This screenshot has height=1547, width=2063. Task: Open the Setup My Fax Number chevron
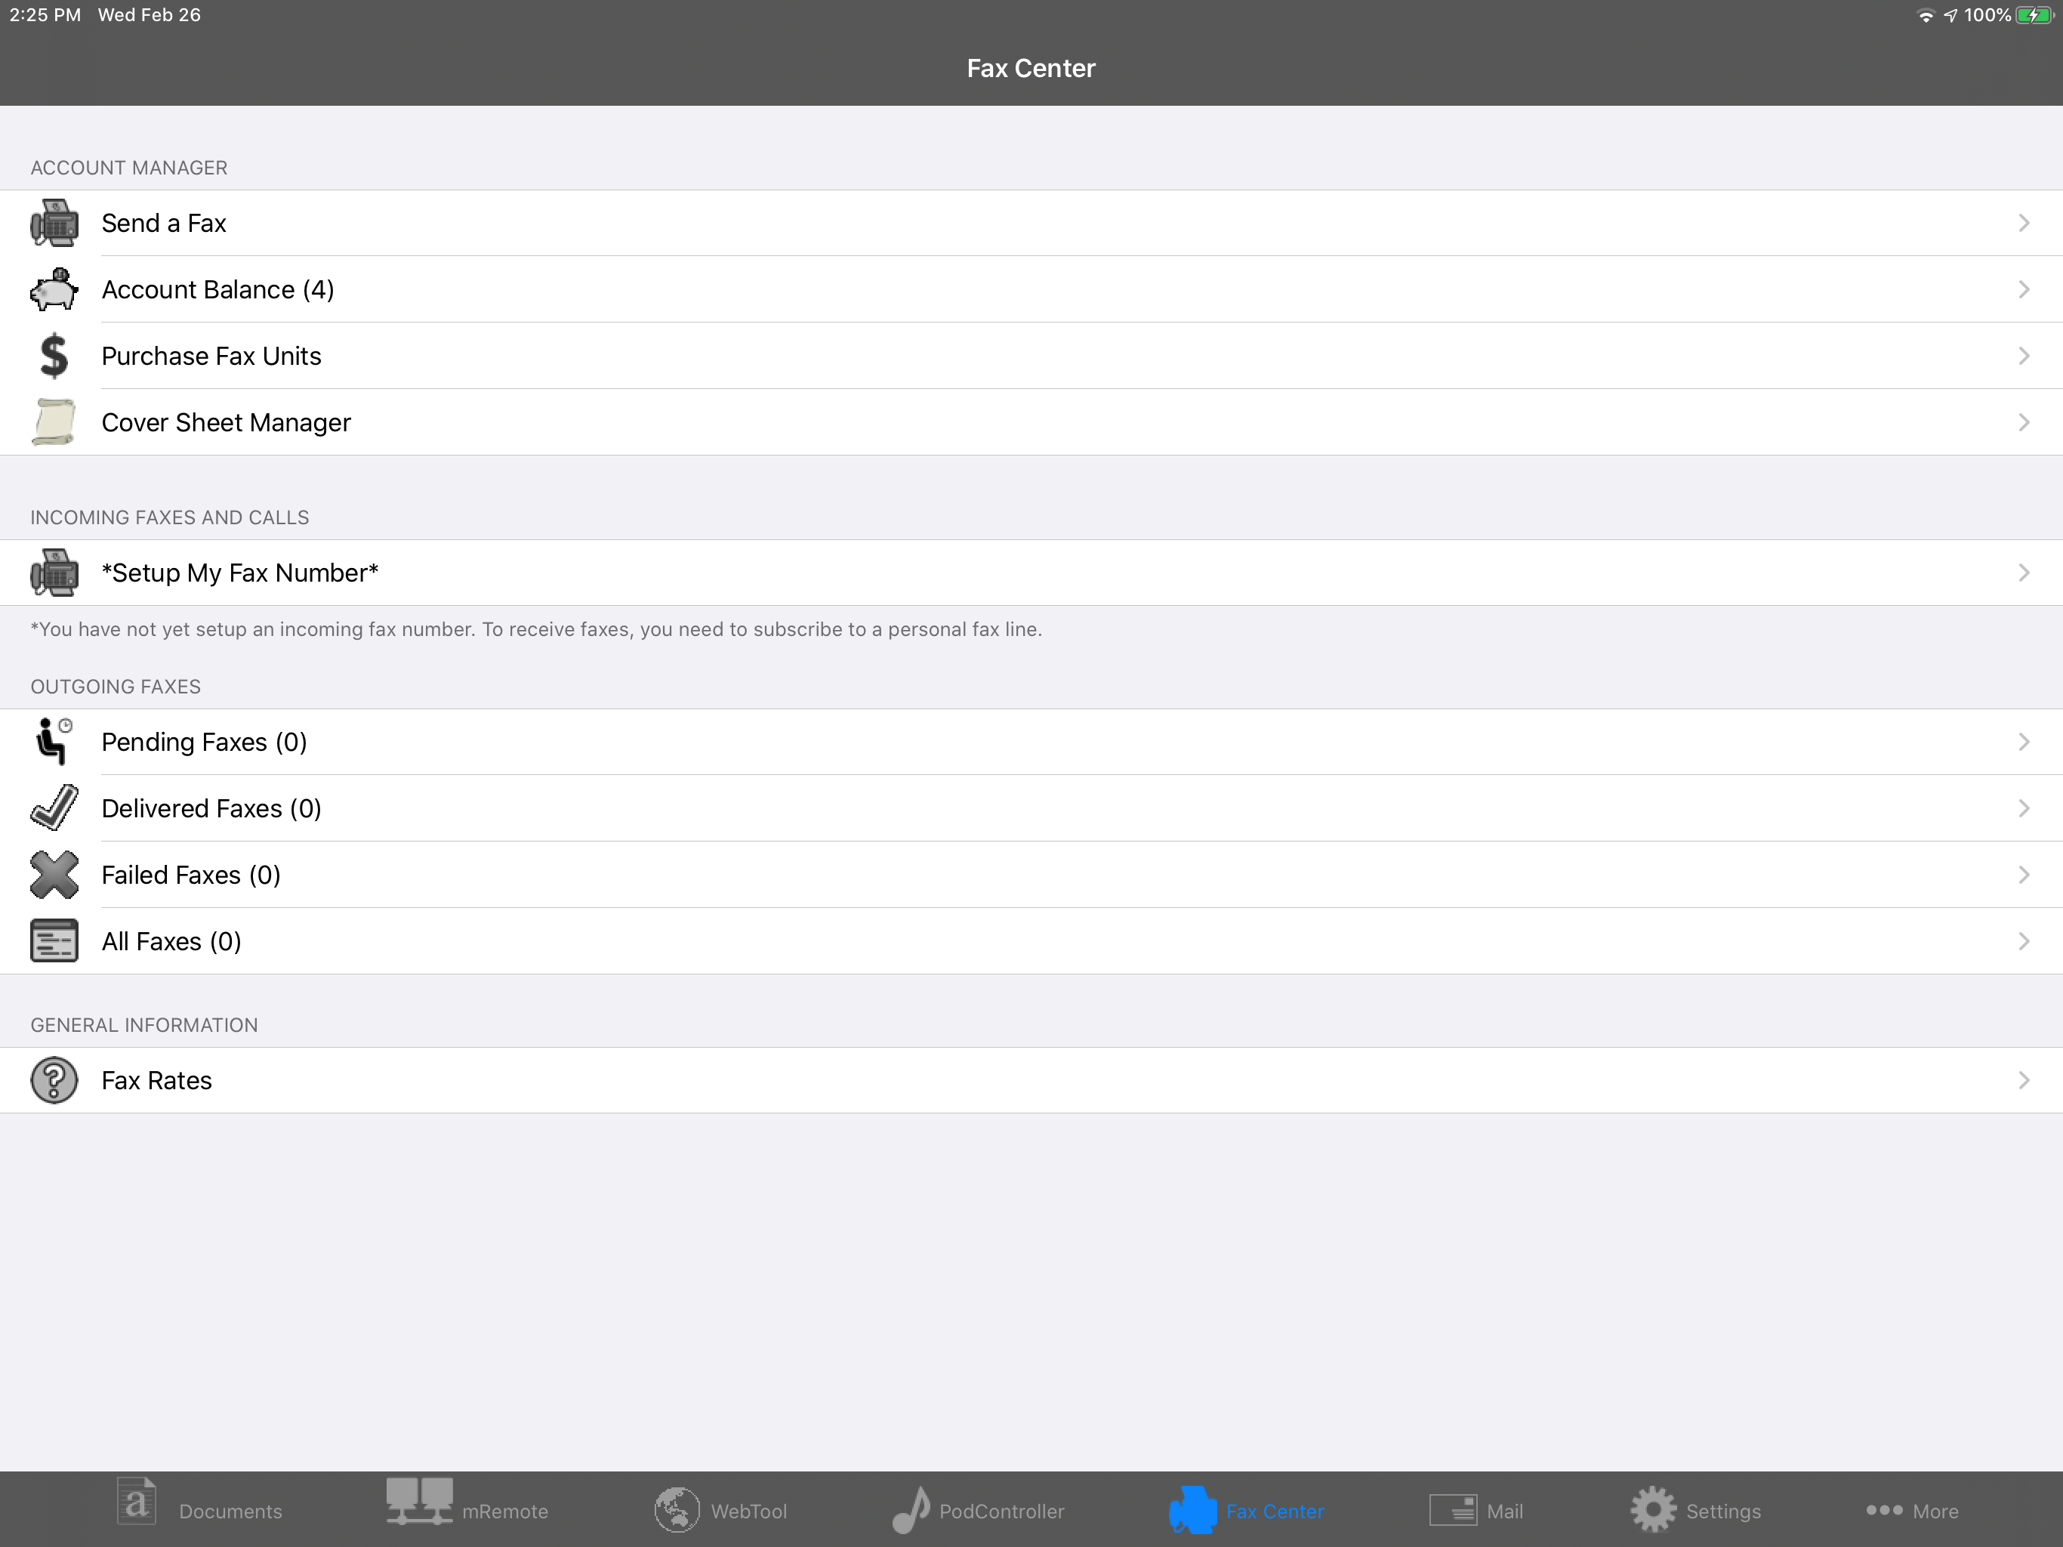(x=2023, y=573)
